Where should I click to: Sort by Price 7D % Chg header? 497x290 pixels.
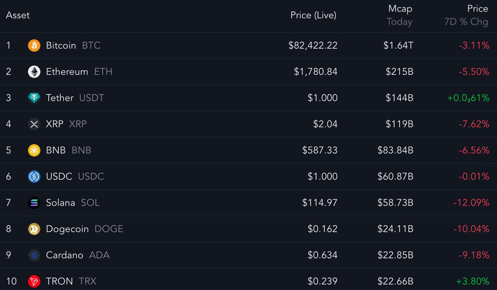tap(467, 15)
